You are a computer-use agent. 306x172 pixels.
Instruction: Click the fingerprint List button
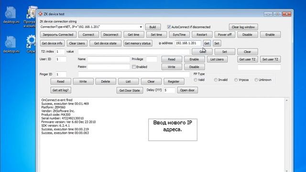(129, 82)
